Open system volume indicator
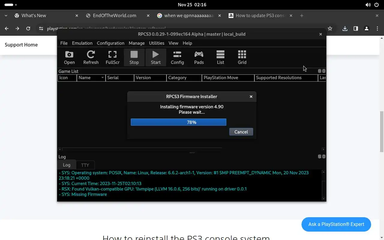Screen dimensions: 384x240 368,5
